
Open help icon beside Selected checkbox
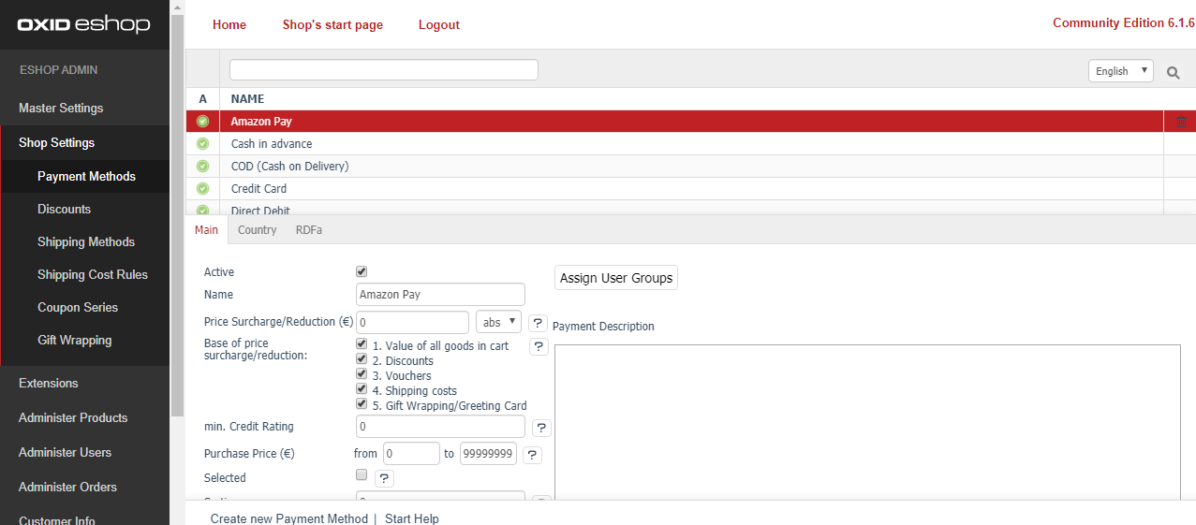click(384, 478)
